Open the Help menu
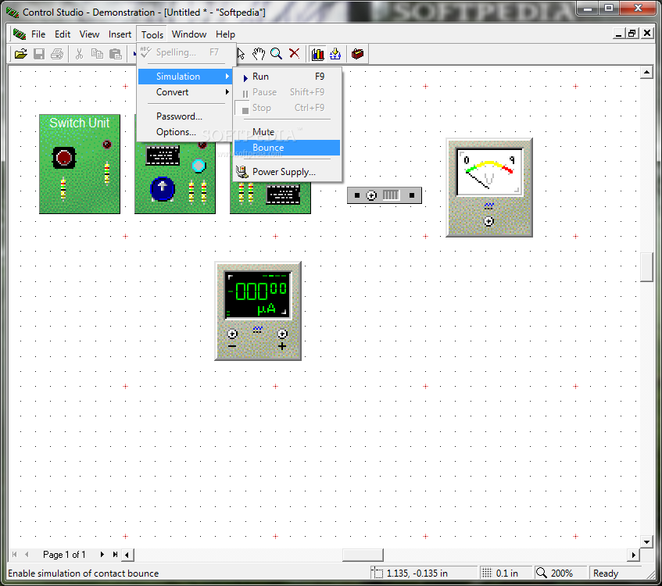Image resolution: width=662 pixels, height=586 pixels. 225,34
